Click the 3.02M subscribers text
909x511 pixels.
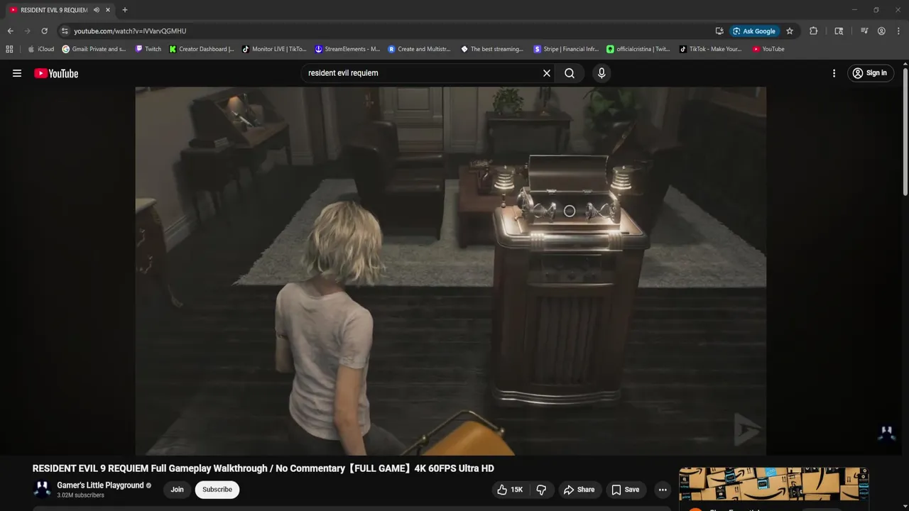click(80, 495)
